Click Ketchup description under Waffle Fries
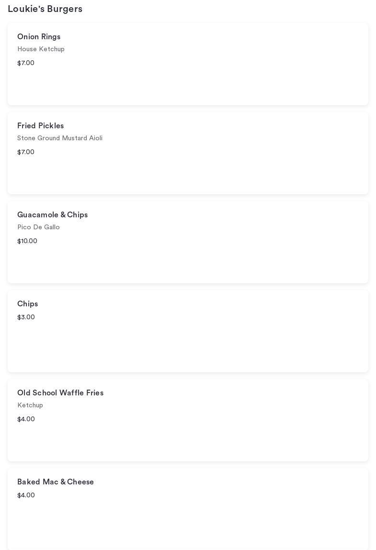The height and width of the screenshot is (550, 376). [30, 405]
